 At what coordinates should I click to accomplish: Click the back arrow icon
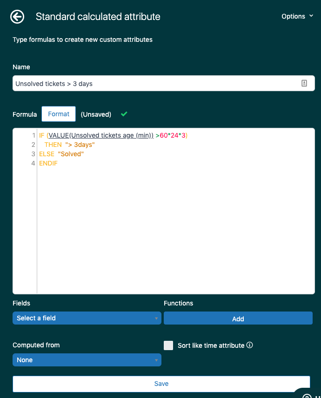(x=17, y=17)
